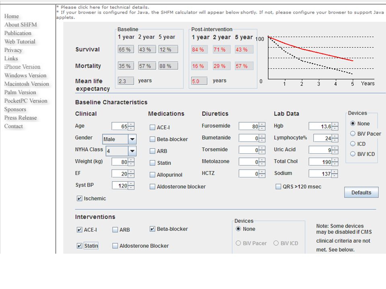Click the Sodium value field
This screenshot has width=386, height=289.
pos(320,174)
